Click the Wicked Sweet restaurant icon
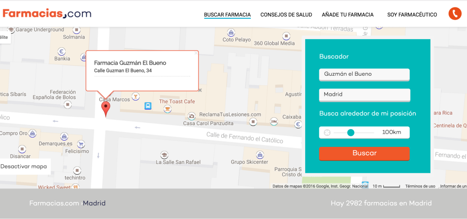Screen dimensions: 467x219 tap(75, 187)
